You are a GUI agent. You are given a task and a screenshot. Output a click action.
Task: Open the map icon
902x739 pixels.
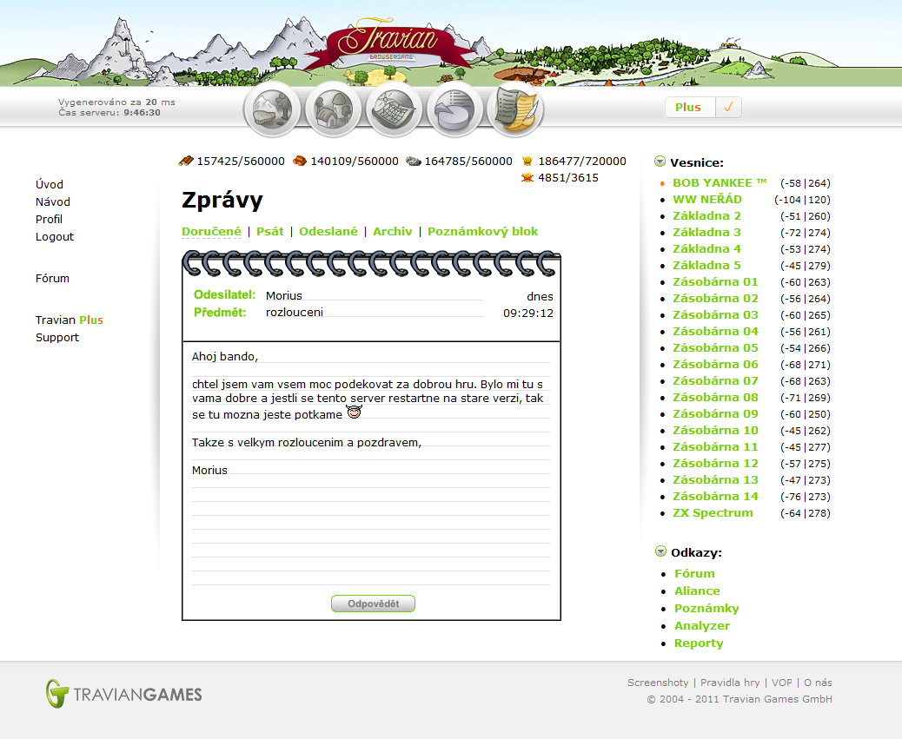point(394,108)
